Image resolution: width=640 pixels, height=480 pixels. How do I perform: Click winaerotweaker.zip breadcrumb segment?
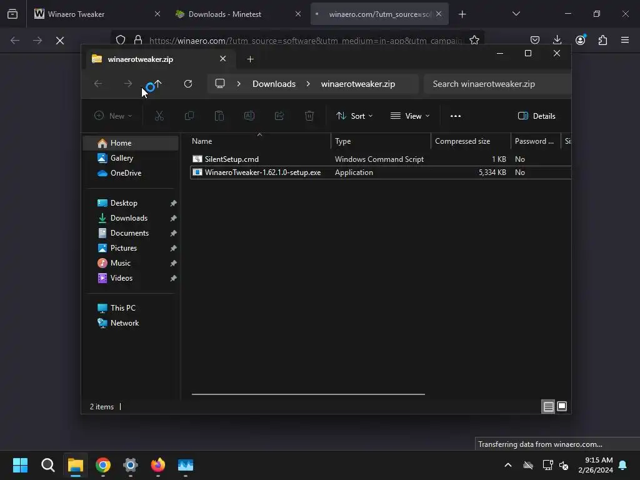click(x=358, y=84)
